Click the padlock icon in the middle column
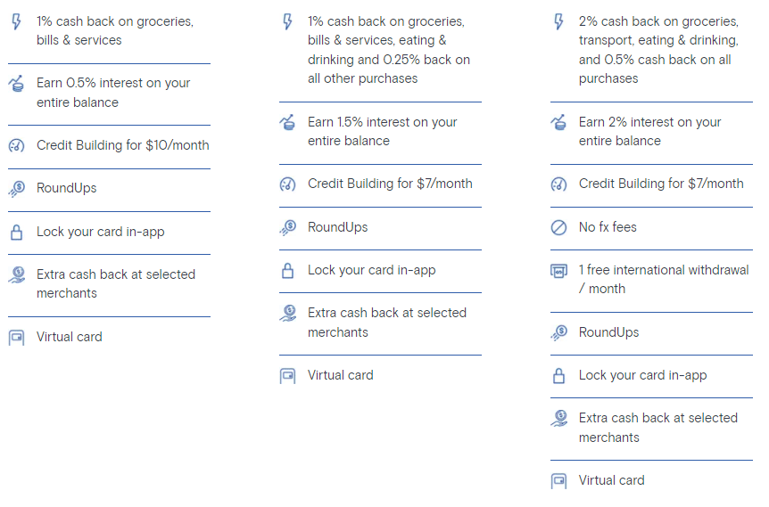 pos(288,270)
